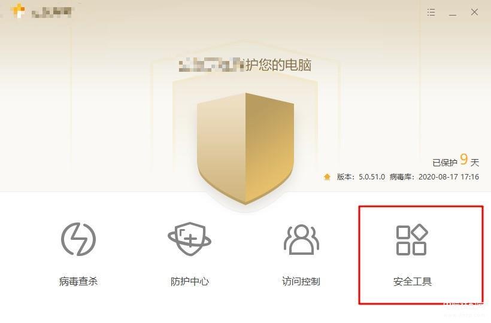Click the watermark text at bottom right
This screenshot has width=491, height=323.
click(465, 304)
